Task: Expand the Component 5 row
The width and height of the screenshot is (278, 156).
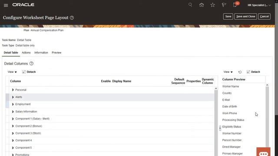Action: coord(13,148)
